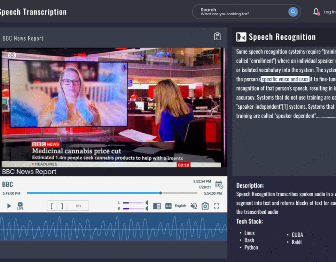Click the Kaldi list item

(297, 242)
